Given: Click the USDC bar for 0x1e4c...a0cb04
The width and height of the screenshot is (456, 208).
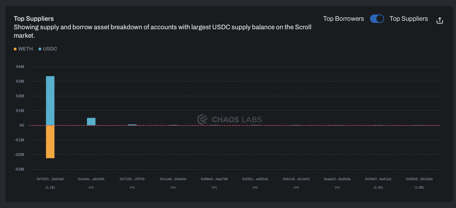Looking at the screenshot, I should 91,121.
